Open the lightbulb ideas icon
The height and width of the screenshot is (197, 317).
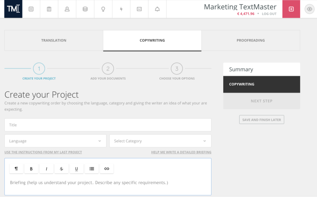coord(103,9)
